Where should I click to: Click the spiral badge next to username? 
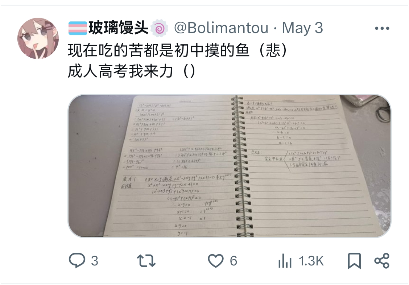[160, 28]
